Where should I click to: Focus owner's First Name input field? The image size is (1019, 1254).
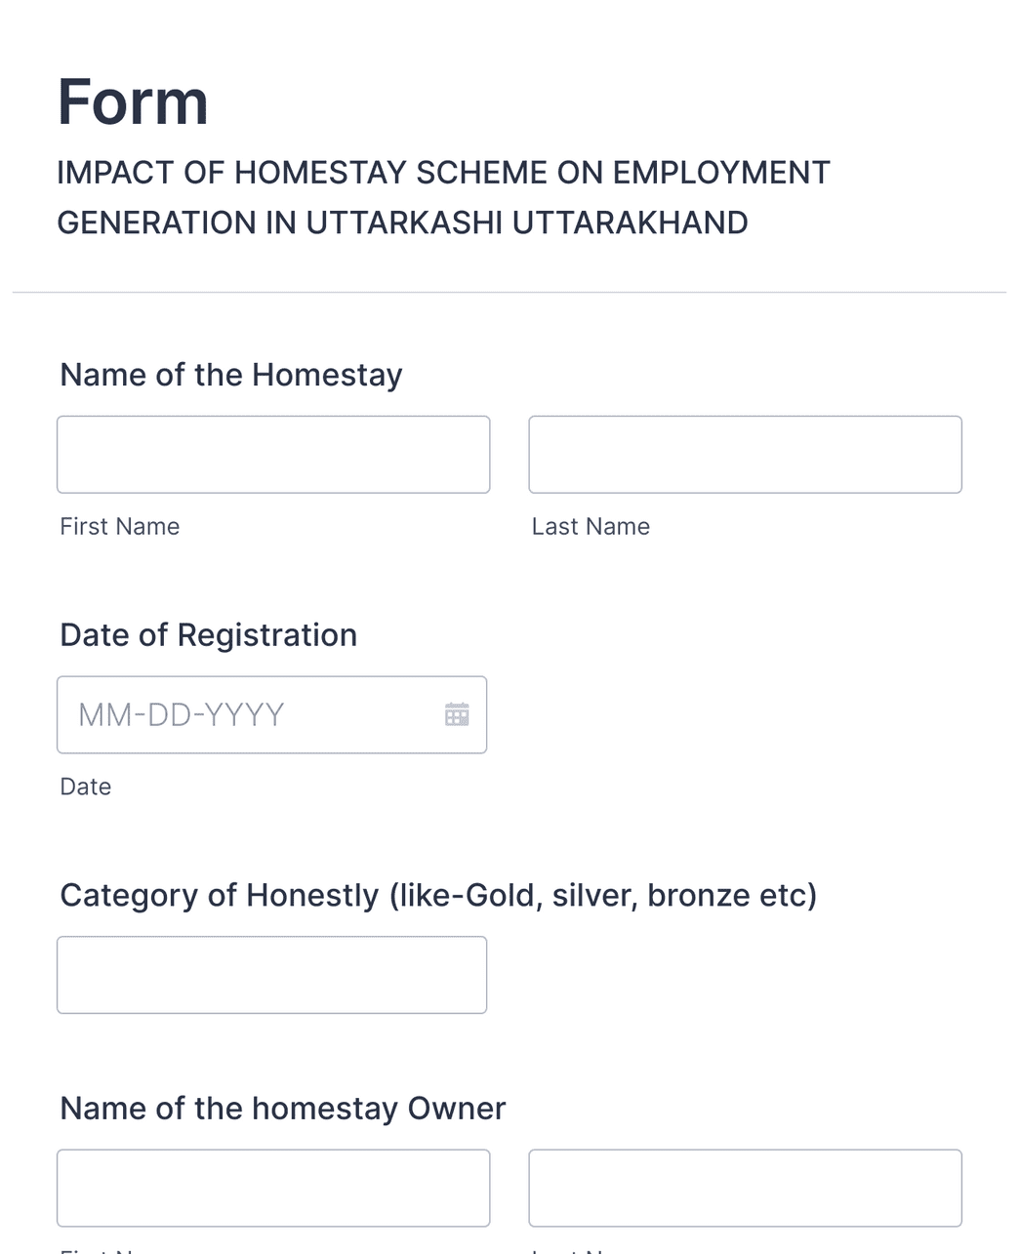[273, 1188]
